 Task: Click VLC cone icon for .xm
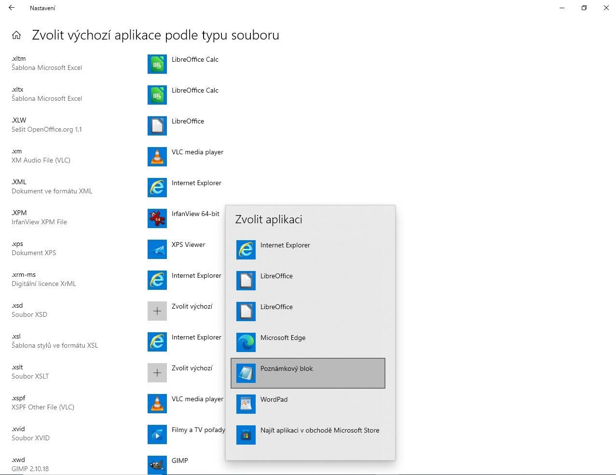157,157
